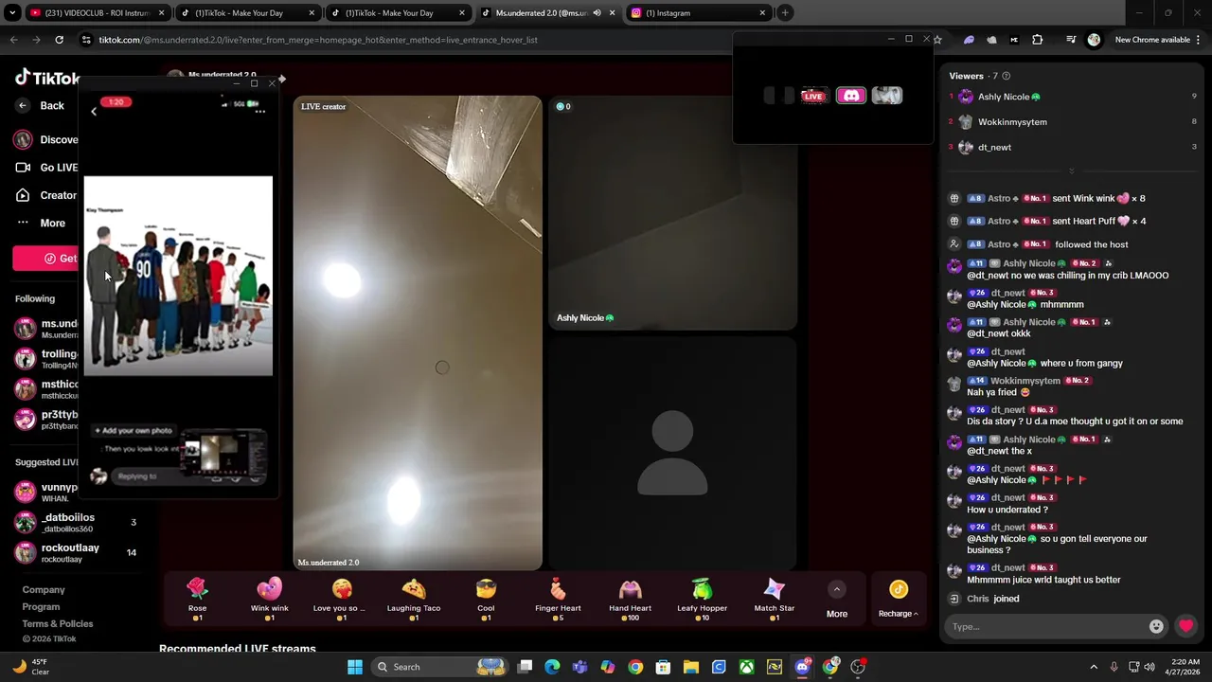Switch to the second TikTok Make Your Day tab
Screen dimensions: 1212x682
pos(398,13)
